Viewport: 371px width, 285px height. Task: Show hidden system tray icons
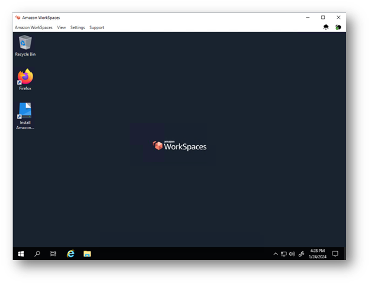point(276,254)
